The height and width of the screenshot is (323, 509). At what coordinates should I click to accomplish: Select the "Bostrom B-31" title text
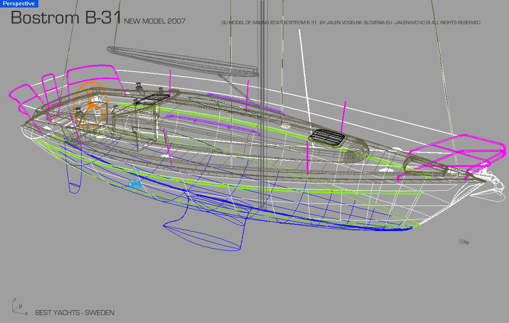(x=66, y=18)
